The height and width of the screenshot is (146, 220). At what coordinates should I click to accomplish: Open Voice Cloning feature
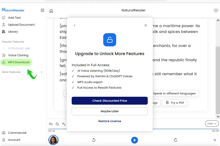point(15,55)
